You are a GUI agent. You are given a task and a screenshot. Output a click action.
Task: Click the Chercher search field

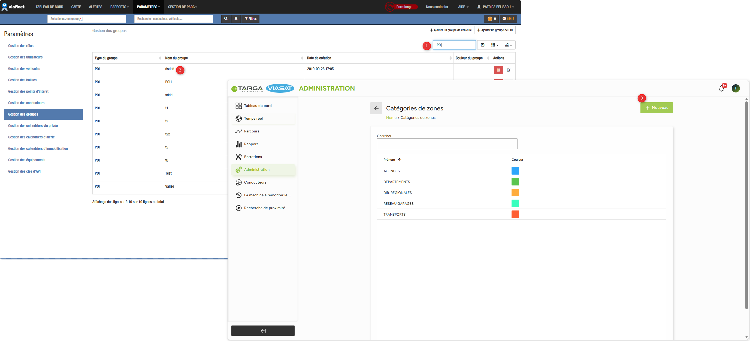tap(447, 144)
